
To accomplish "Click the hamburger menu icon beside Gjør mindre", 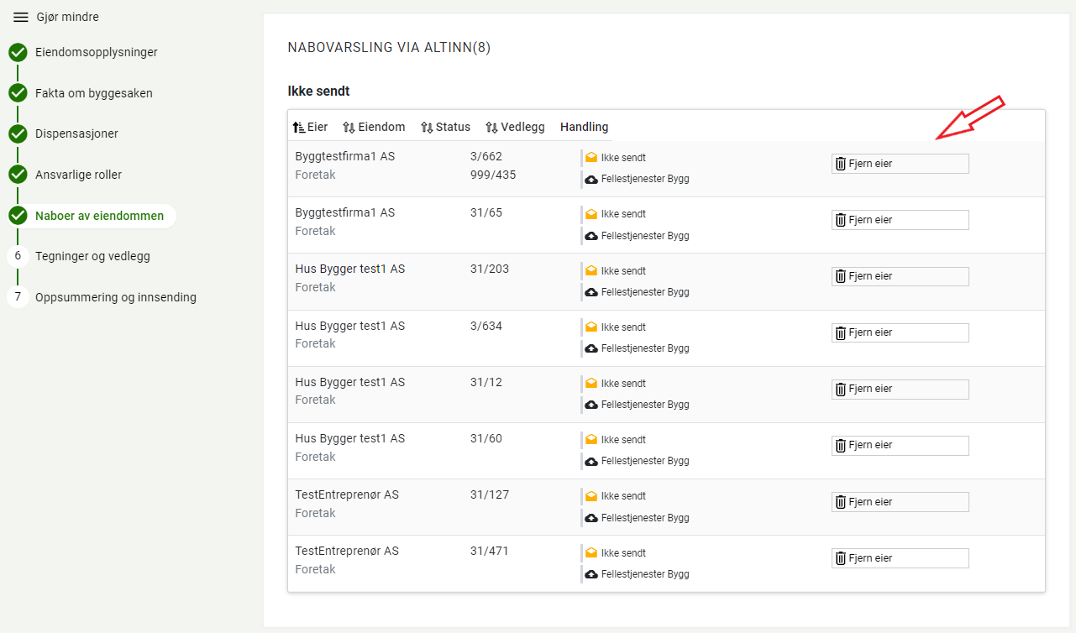I will pyautogui.click(x=21, y=18).
